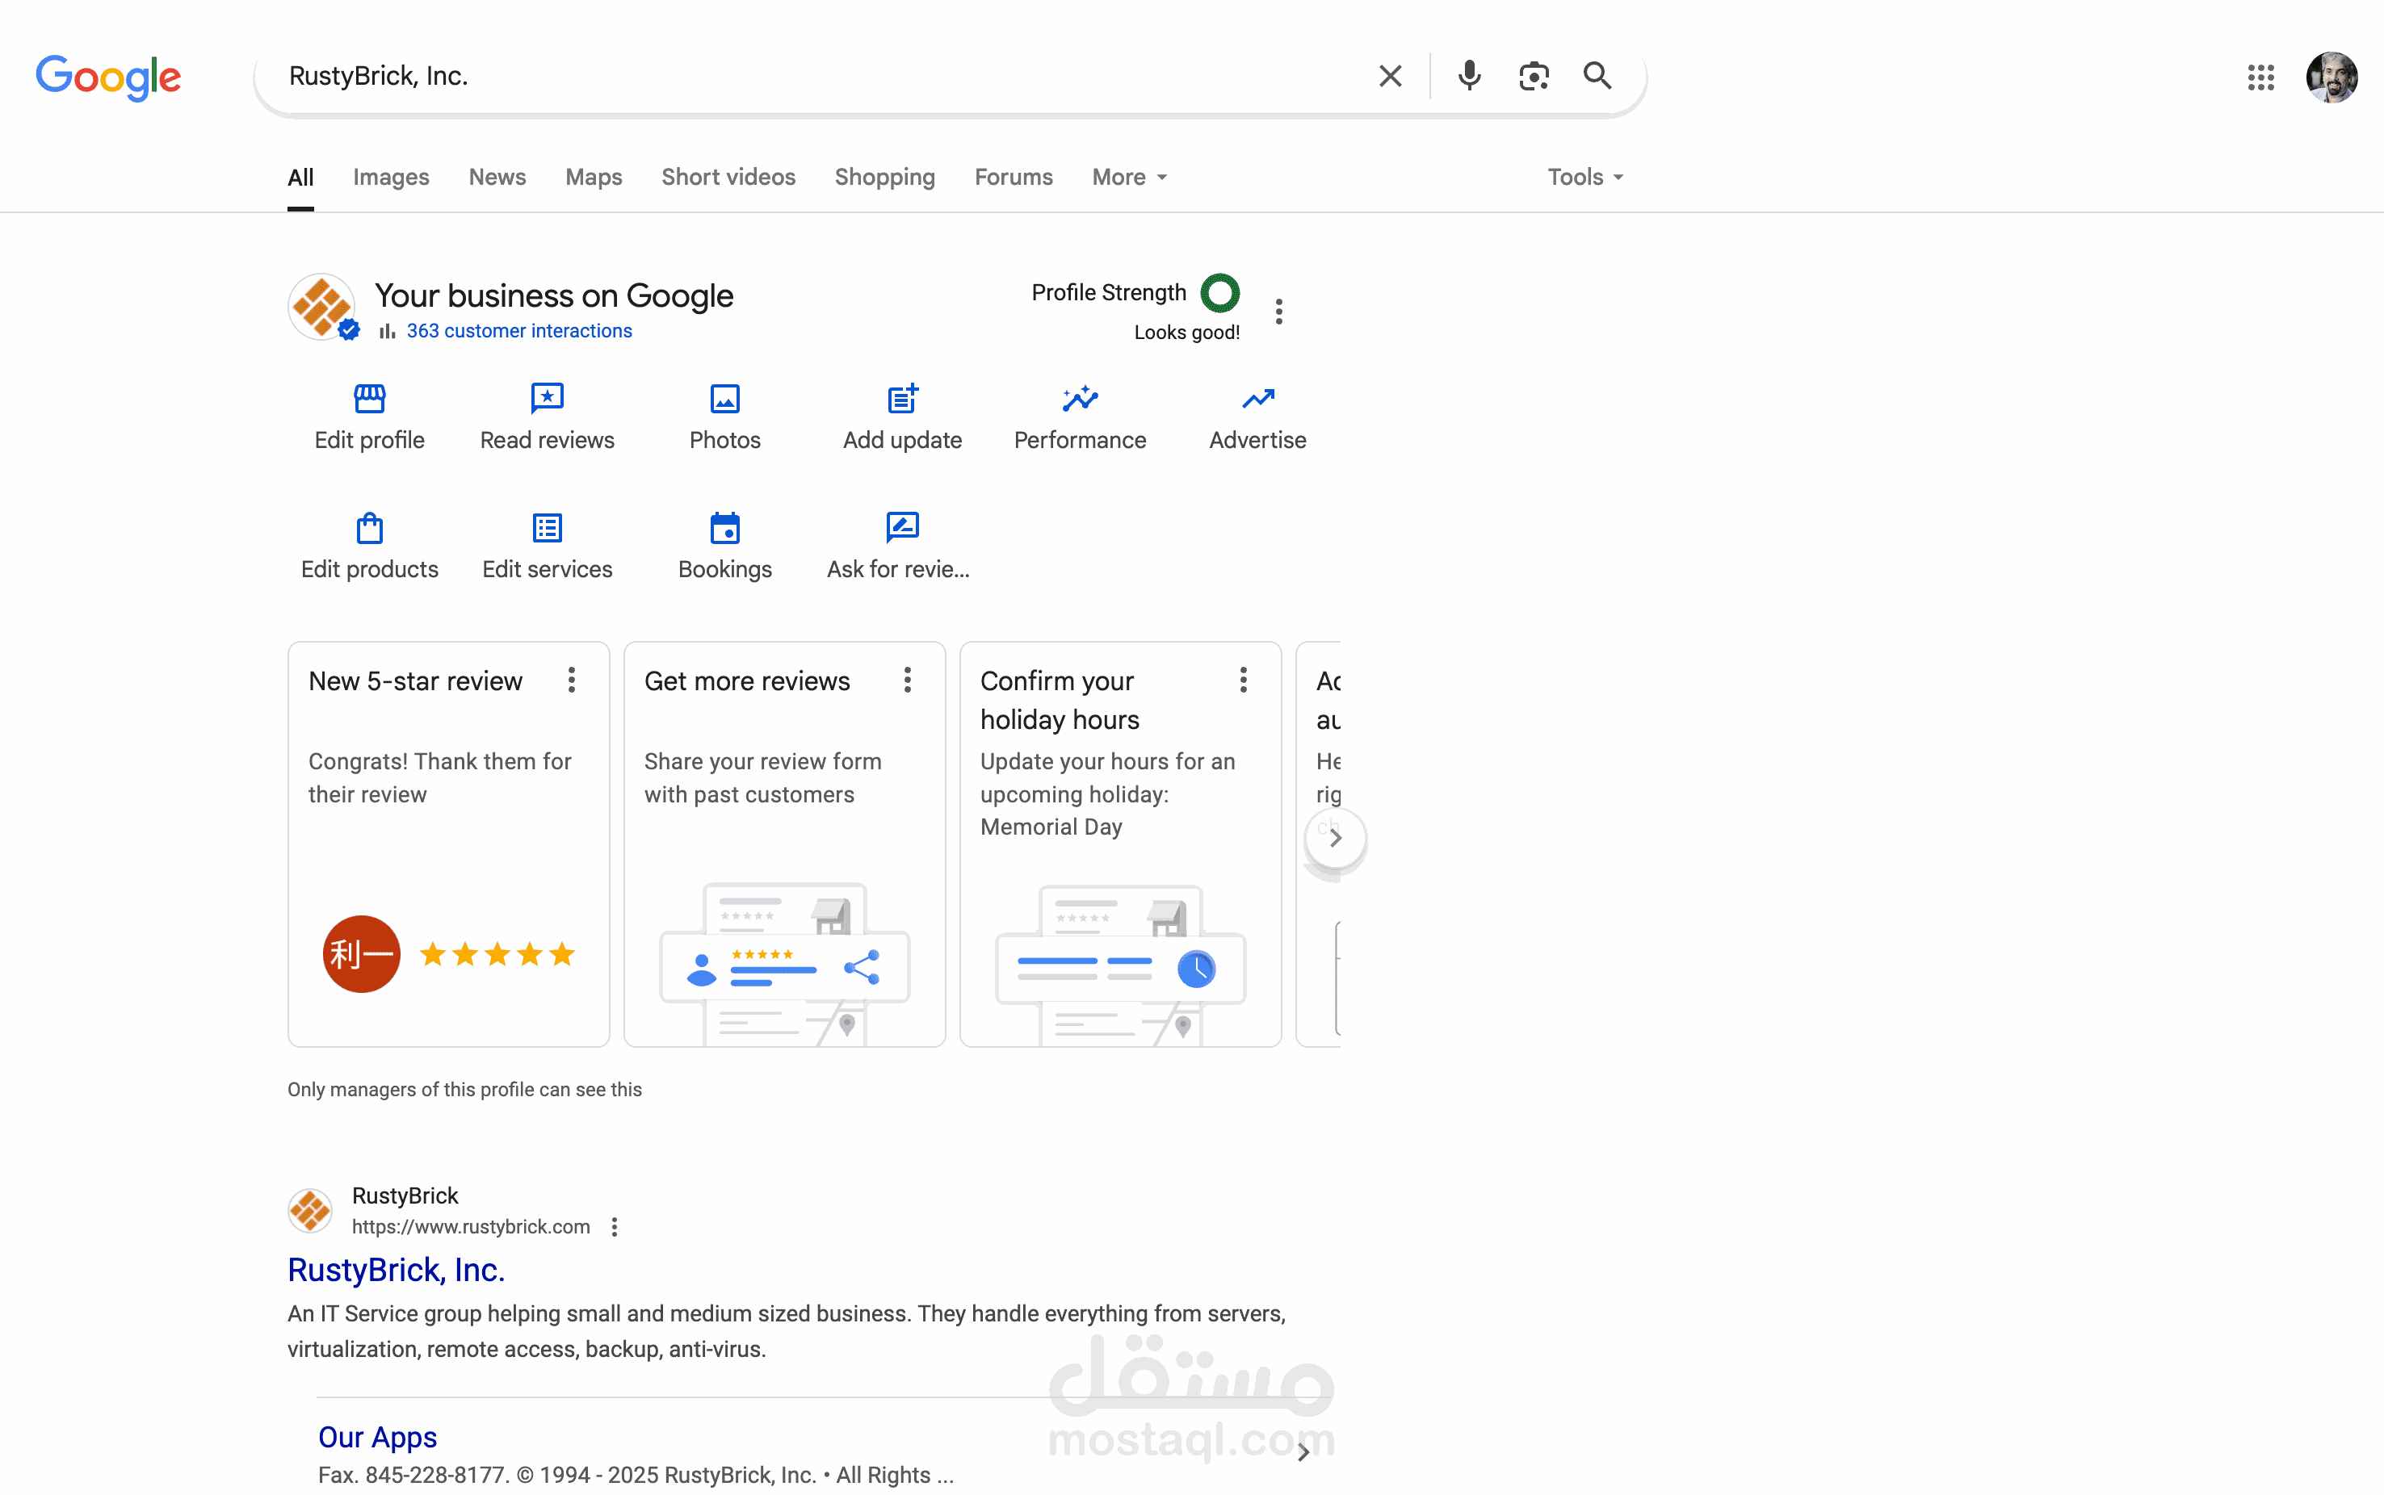Open the Google apps grid
The image size is (2384, 1495).
[x=2260, y=77]
